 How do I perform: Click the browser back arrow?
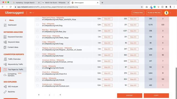coord(3,7)
